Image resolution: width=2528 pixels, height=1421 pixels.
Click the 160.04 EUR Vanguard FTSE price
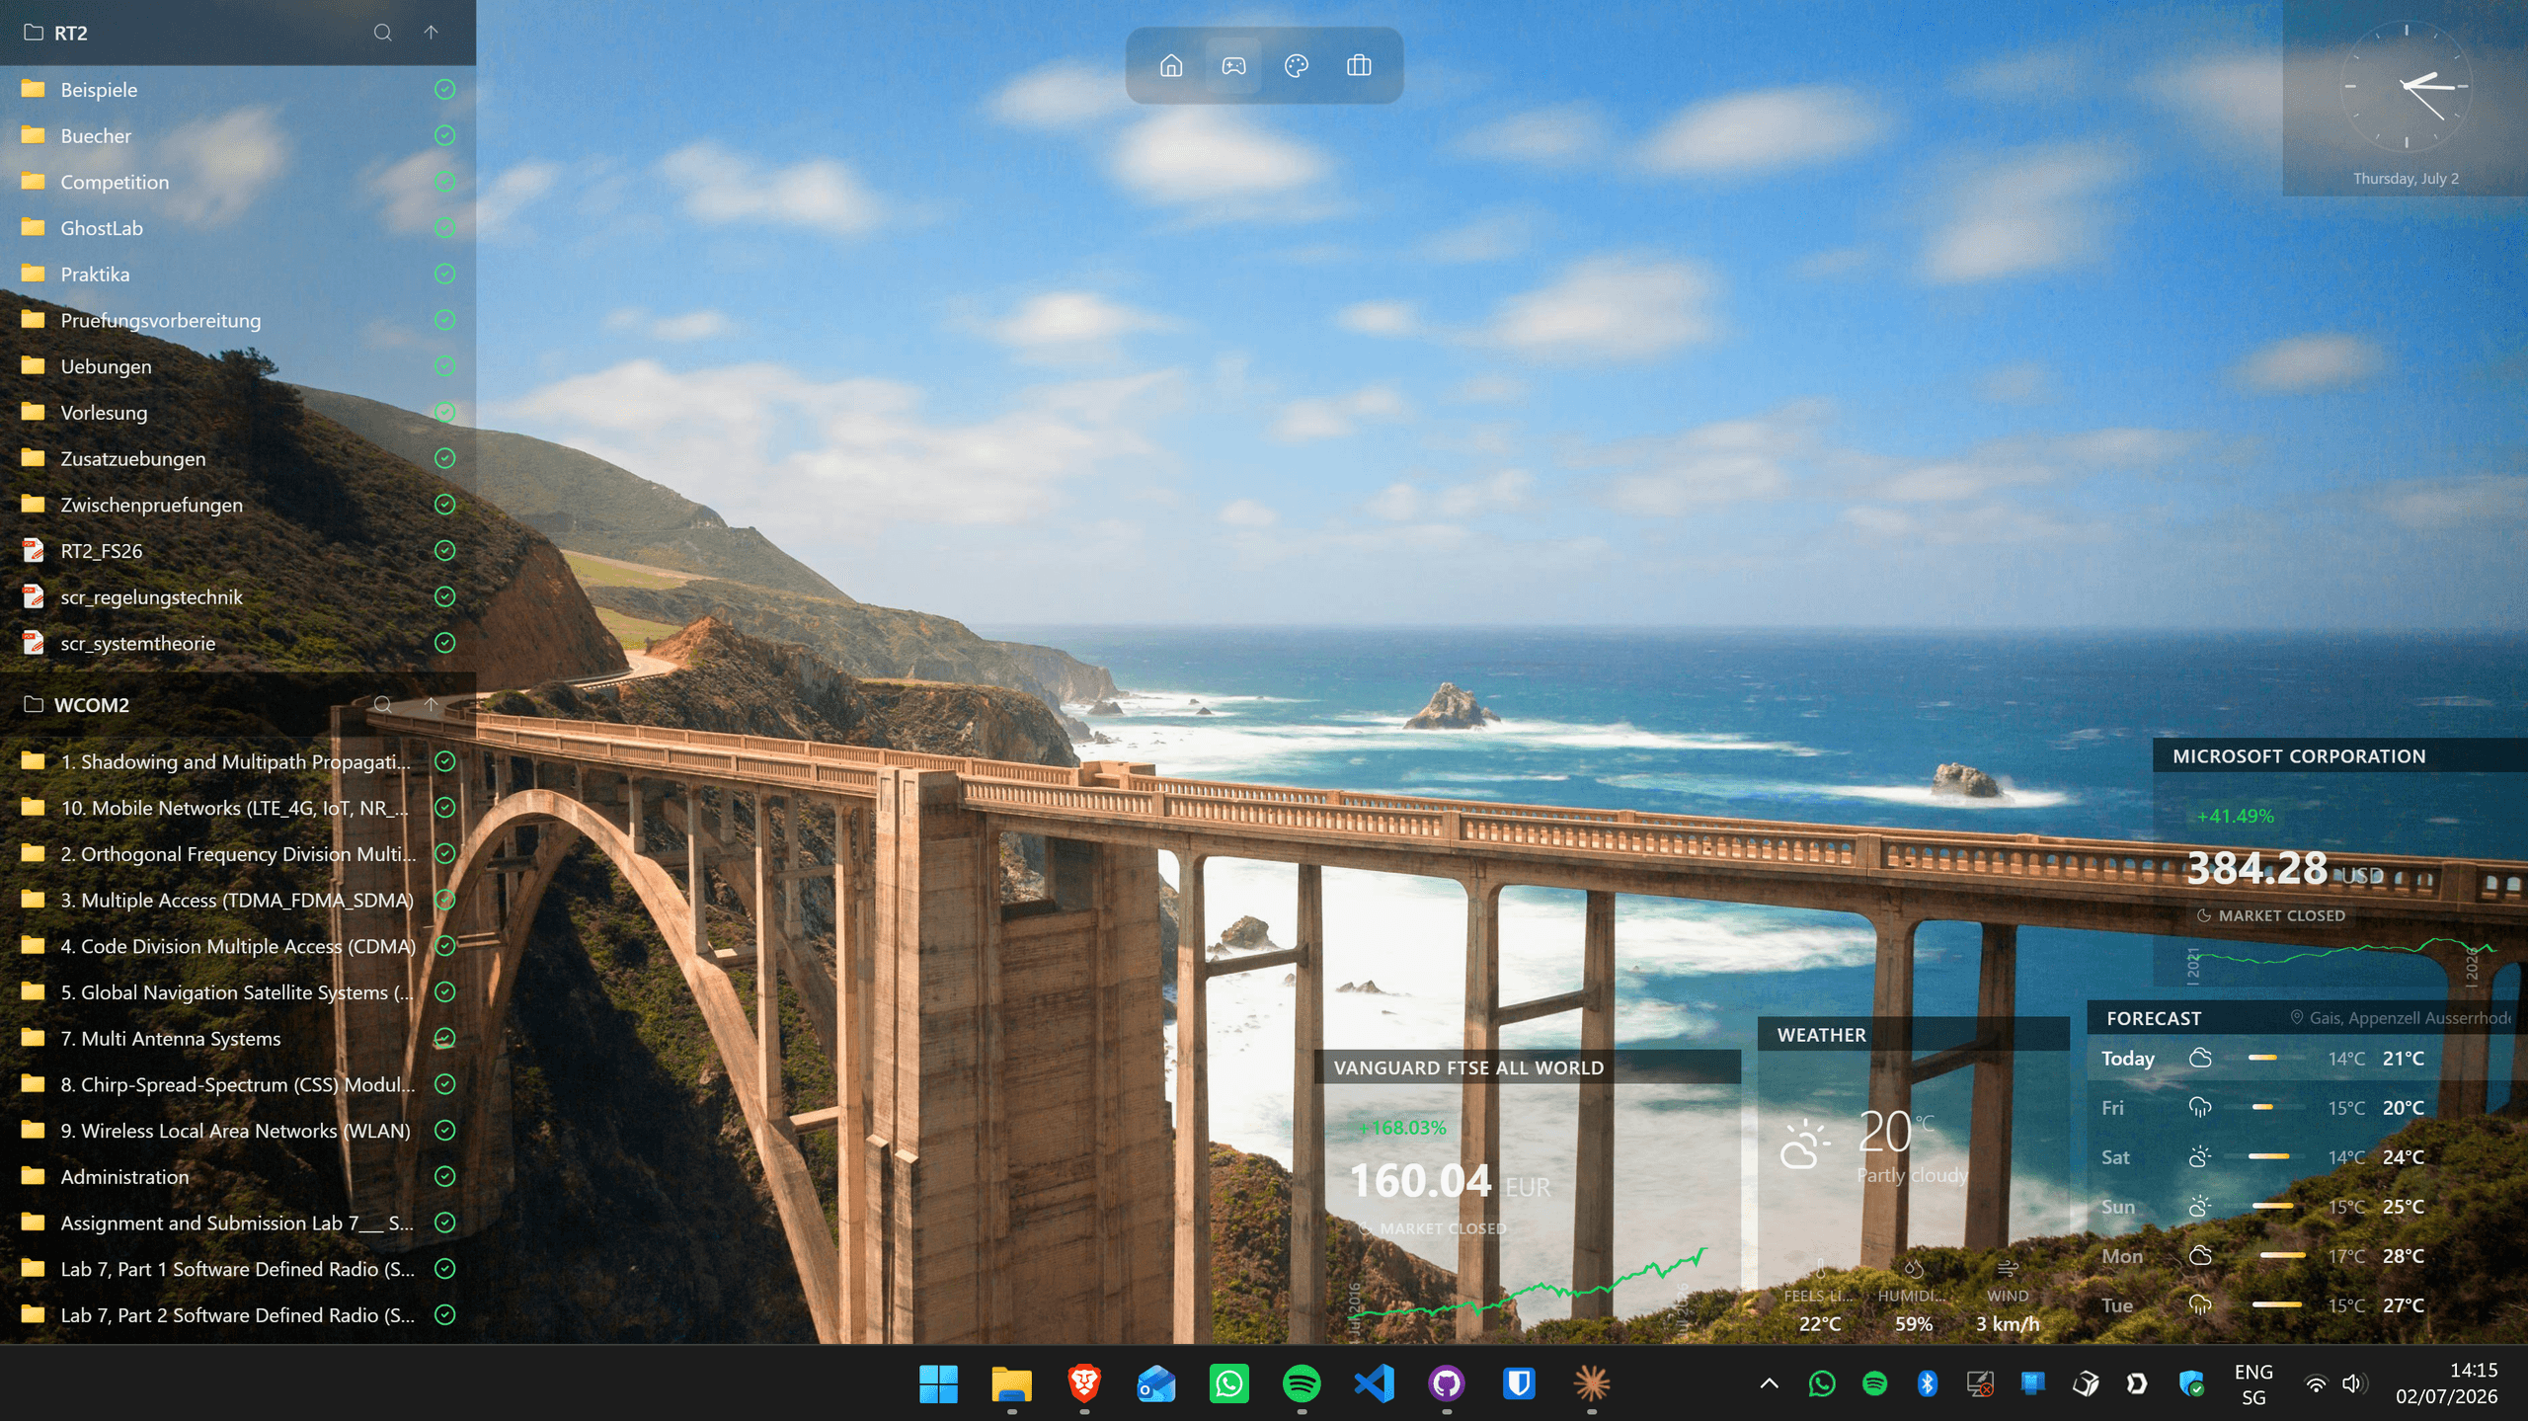(x=1450, y=1181)
